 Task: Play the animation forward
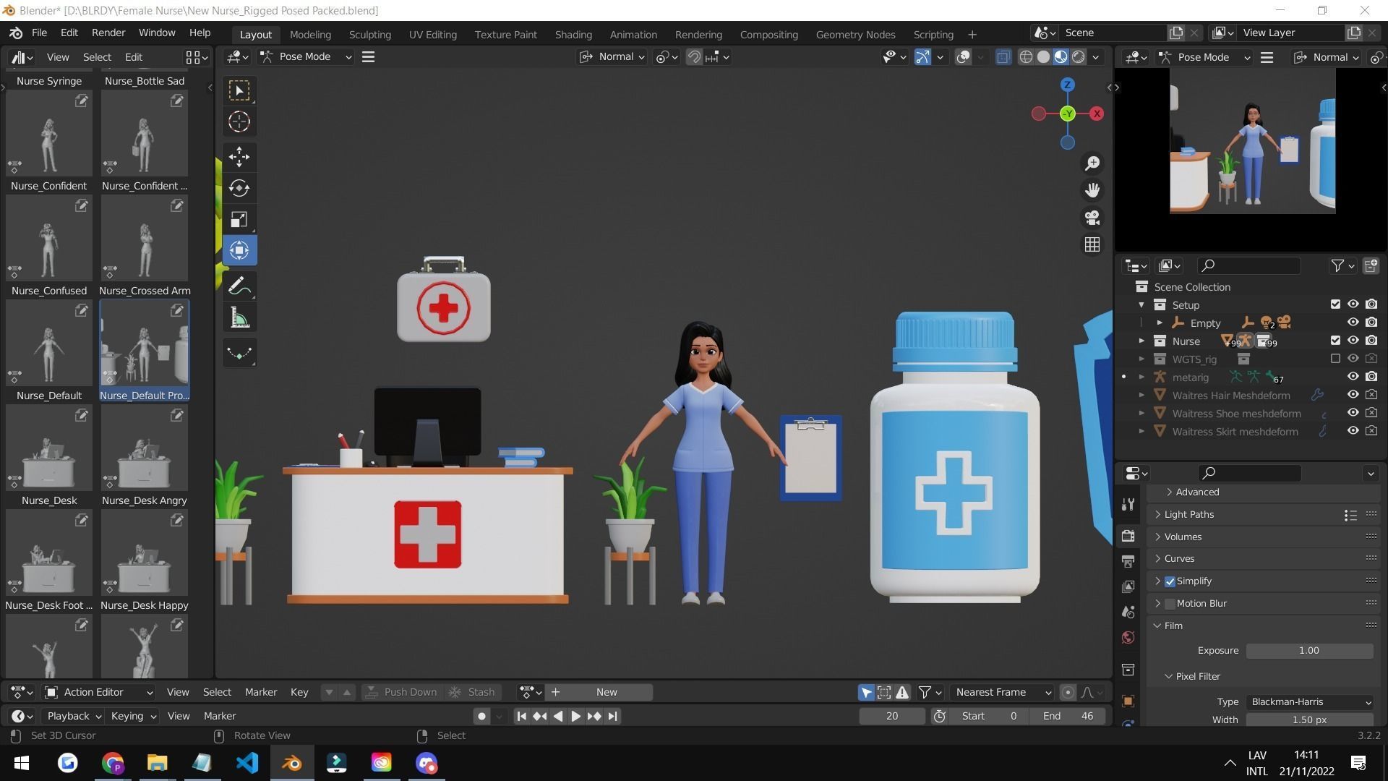point(576,717)
